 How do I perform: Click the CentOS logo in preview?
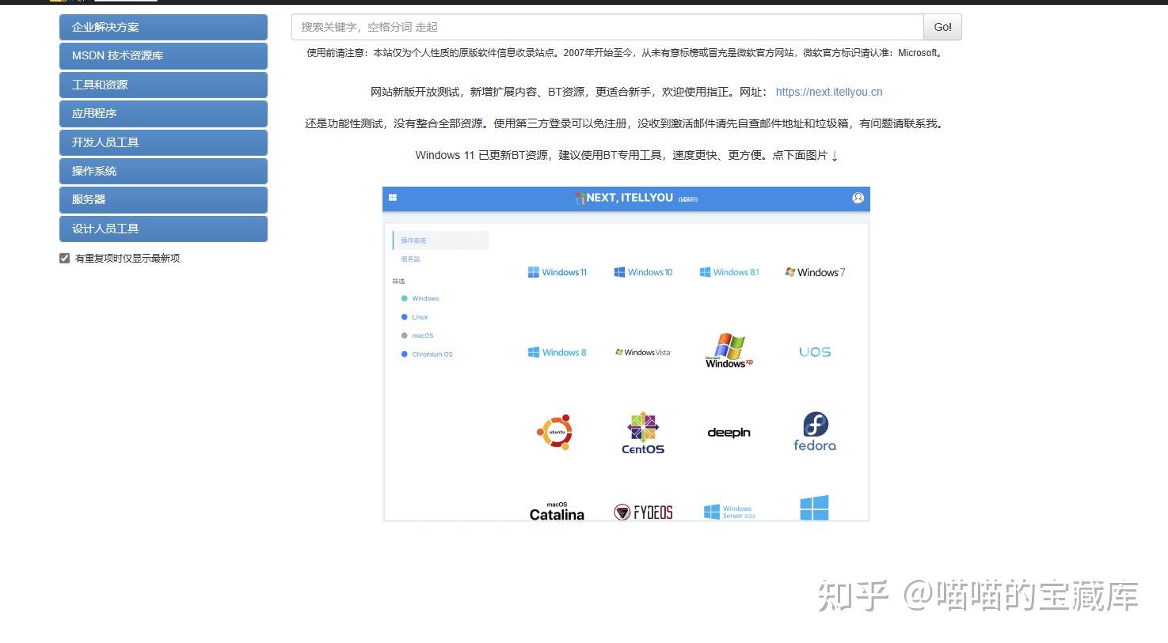pos(643,433)
